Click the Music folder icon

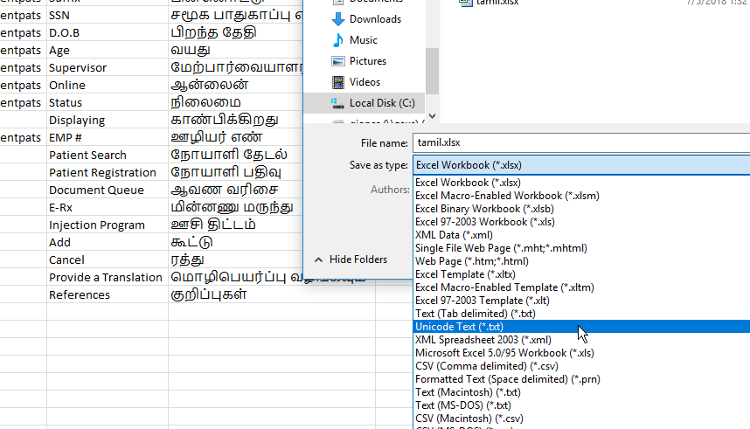(338, 40)
